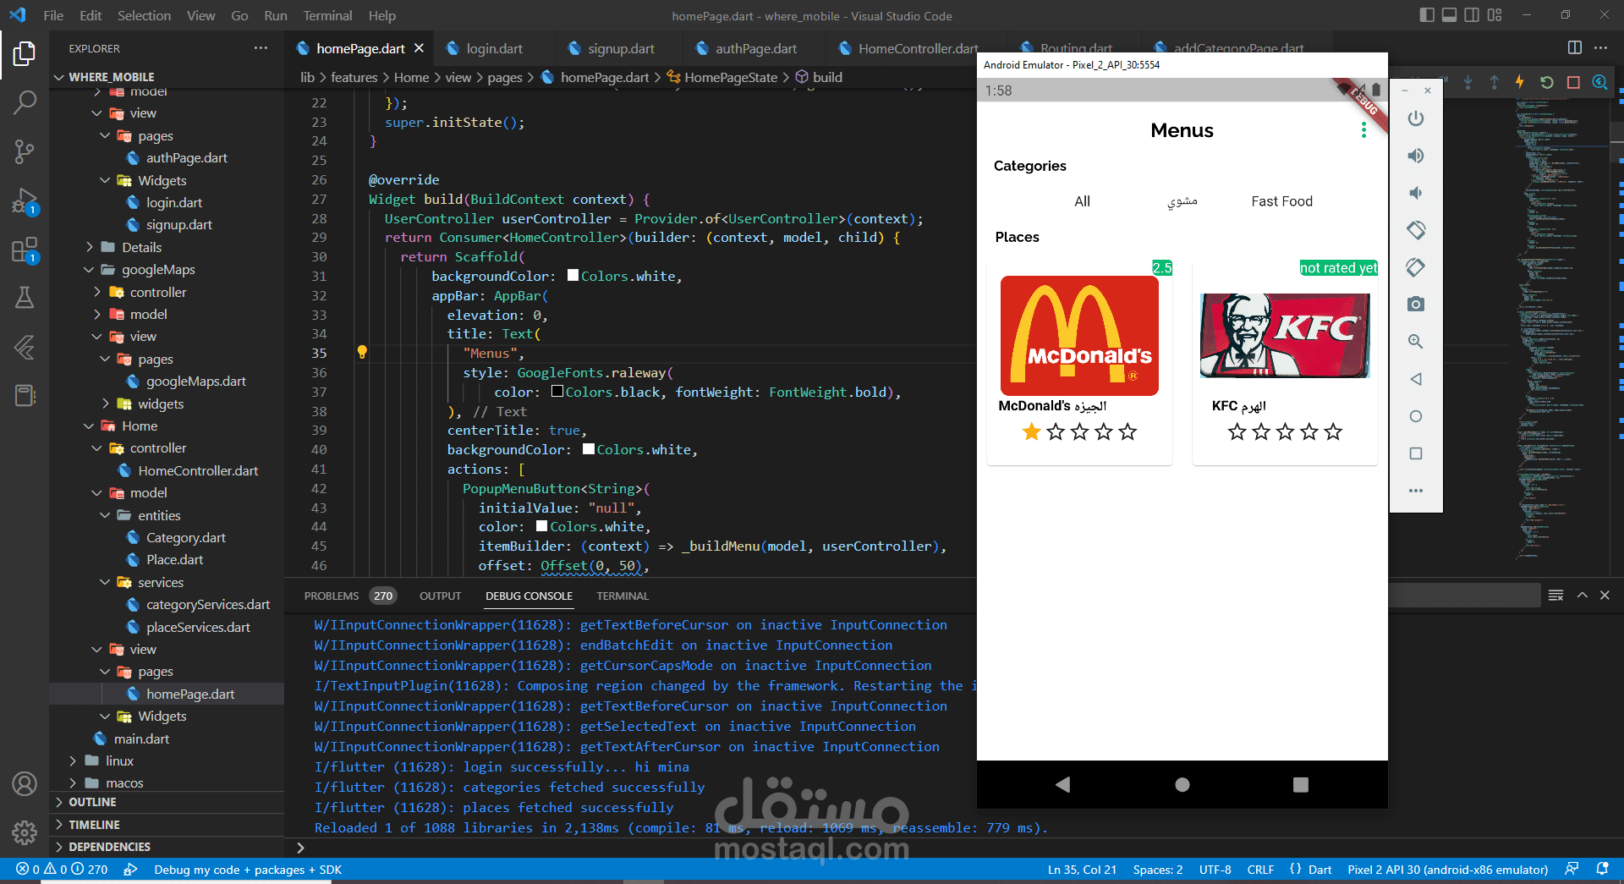This screenshot has height=884, width=1624.
Task: Expand the TIMELINE section
Action: pyautogui.click(x=94, y=825)
